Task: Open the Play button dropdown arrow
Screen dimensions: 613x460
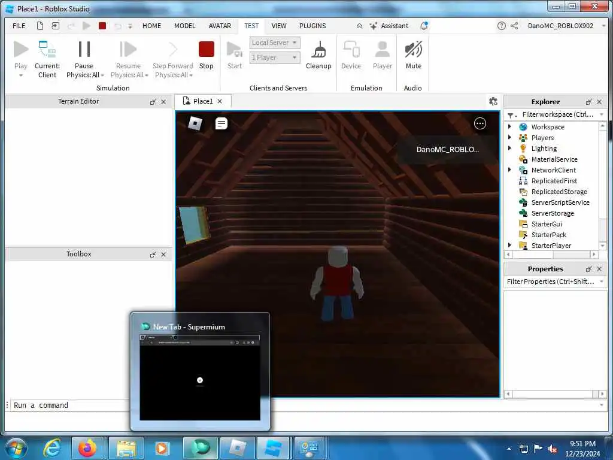Action: point(21,75)
